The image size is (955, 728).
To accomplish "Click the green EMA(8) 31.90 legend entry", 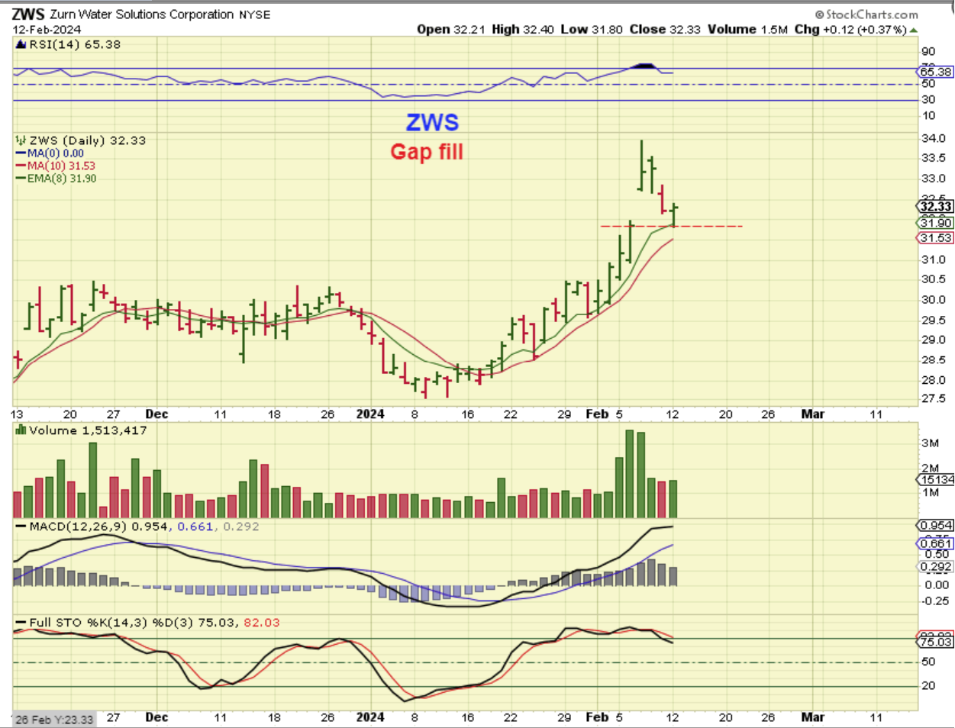I will [x=56, y=179].
